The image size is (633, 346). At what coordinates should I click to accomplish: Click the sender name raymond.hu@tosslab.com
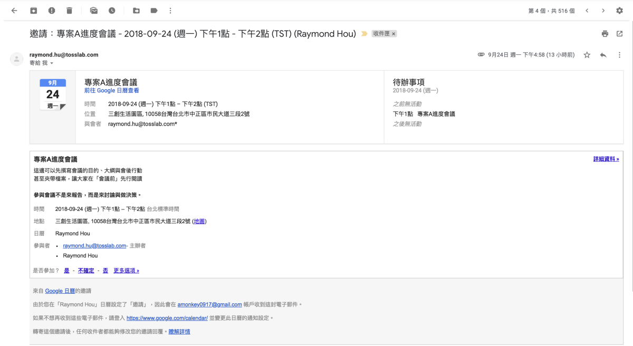64,55
